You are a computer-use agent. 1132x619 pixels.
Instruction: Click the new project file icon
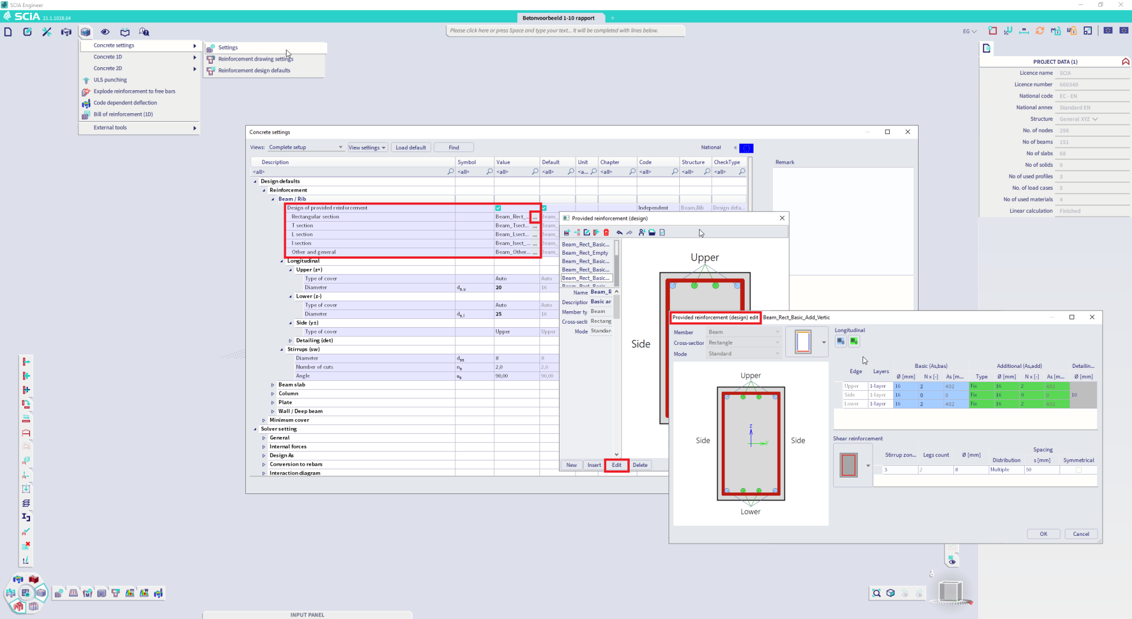(8, 32)
